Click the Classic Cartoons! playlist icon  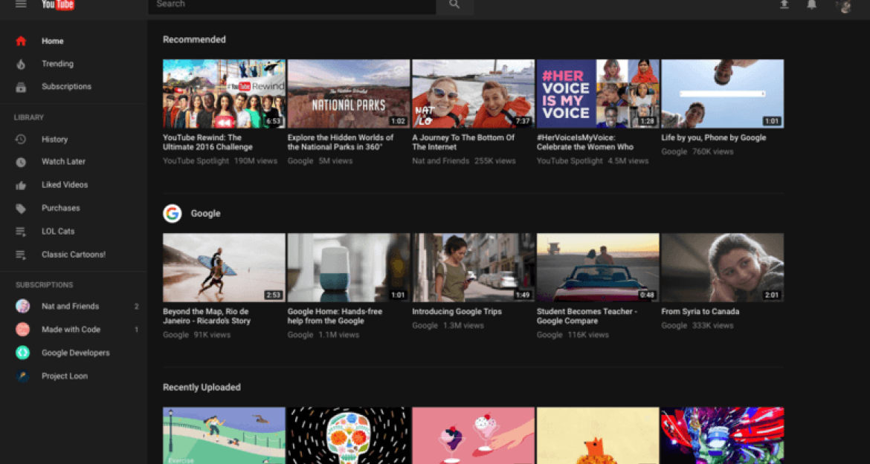[x=21, y=255]
